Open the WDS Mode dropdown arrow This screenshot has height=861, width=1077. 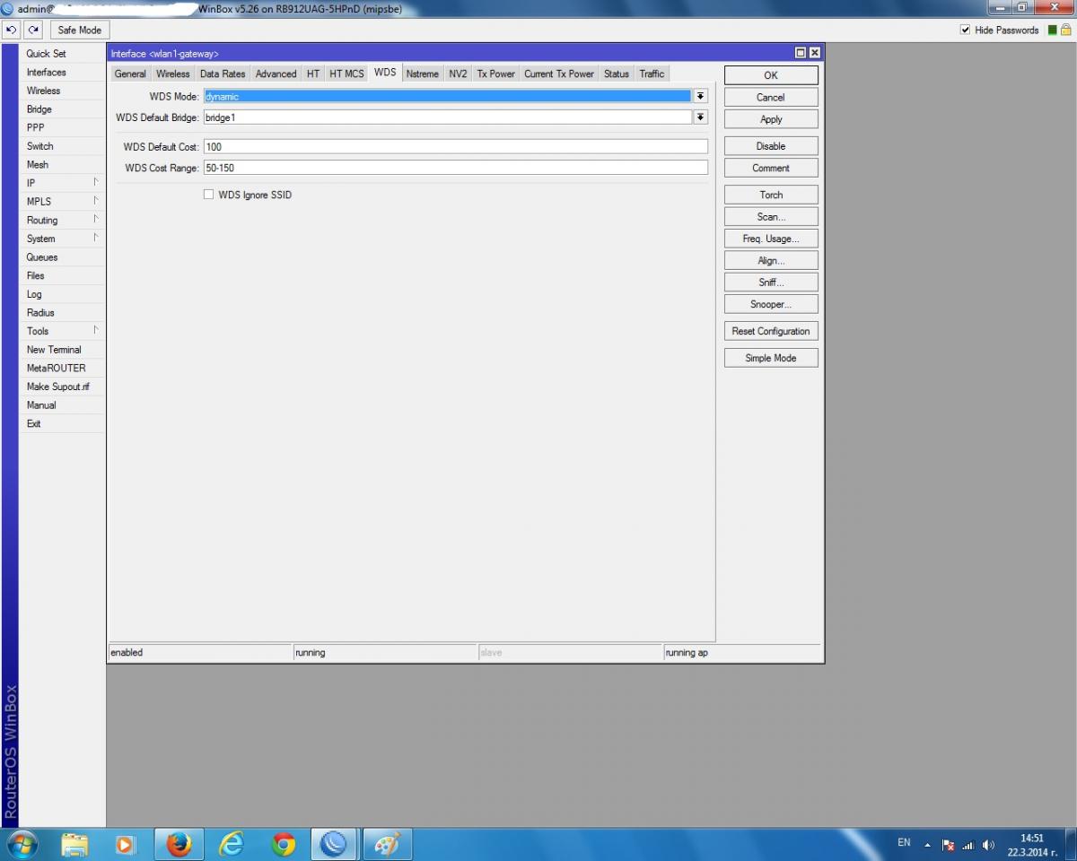tap(700, 96)
